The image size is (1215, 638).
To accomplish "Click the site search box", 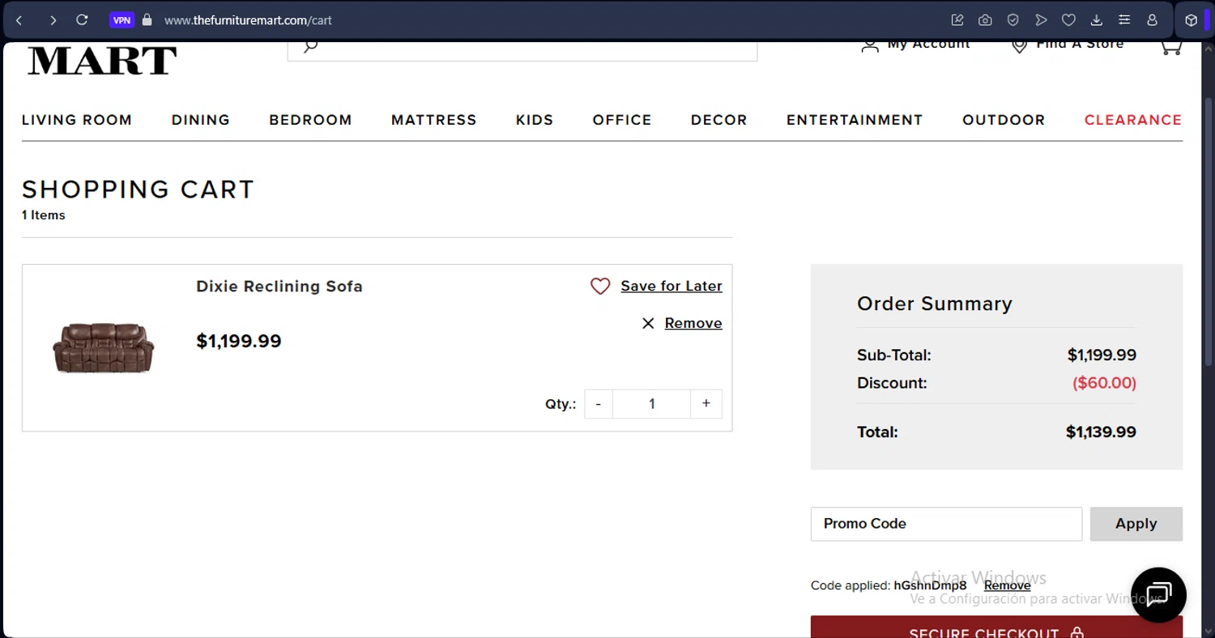I will (x=522, y=50).
